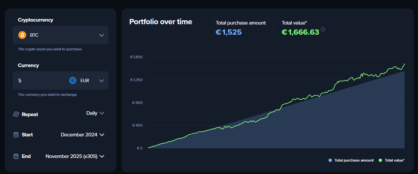Viewport: 418px width, 174px height.
Task: Click the Portfolio over time heading
Action: (161, 22)
